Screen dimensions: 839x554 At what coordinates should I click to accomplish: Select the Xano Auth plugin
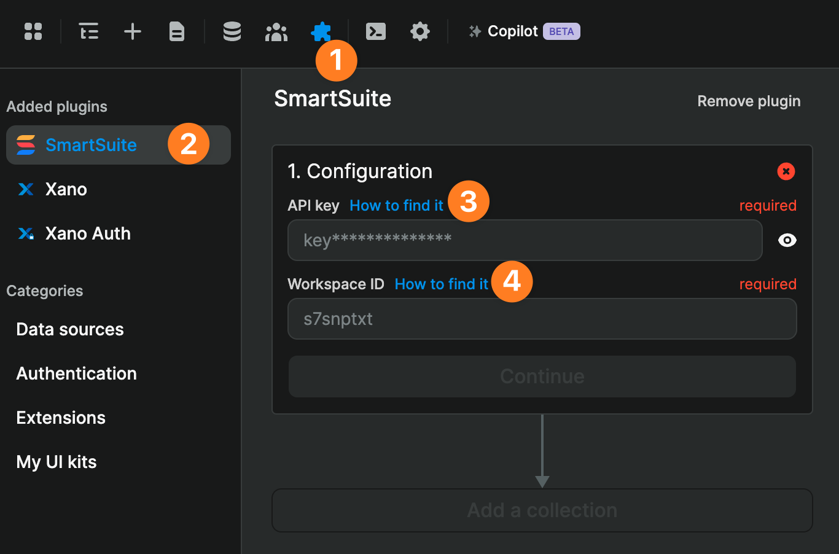(87, 233)
